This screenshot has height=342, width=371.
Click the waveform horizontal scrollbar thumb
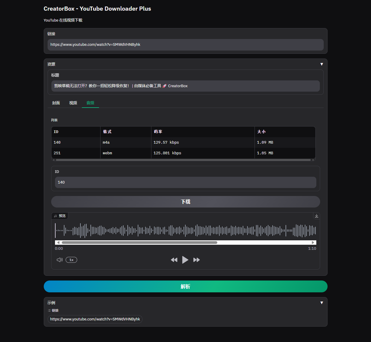(140, 242)
